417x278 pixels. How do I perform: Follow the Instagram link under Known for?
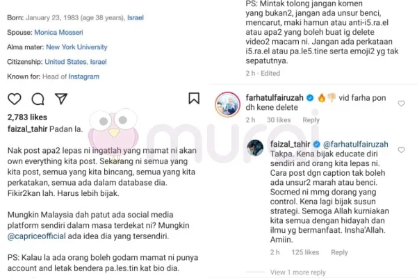pos(84,76)
